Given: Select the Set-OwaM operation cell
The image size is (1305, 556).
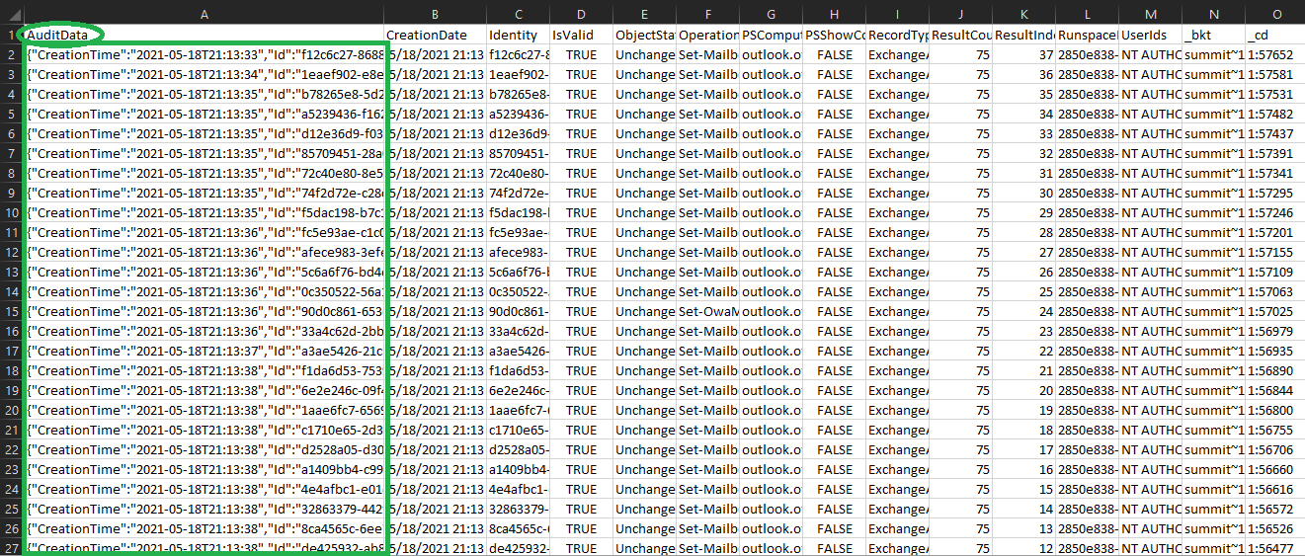Looking at the screenshot, I should click(x=707, y=311).
